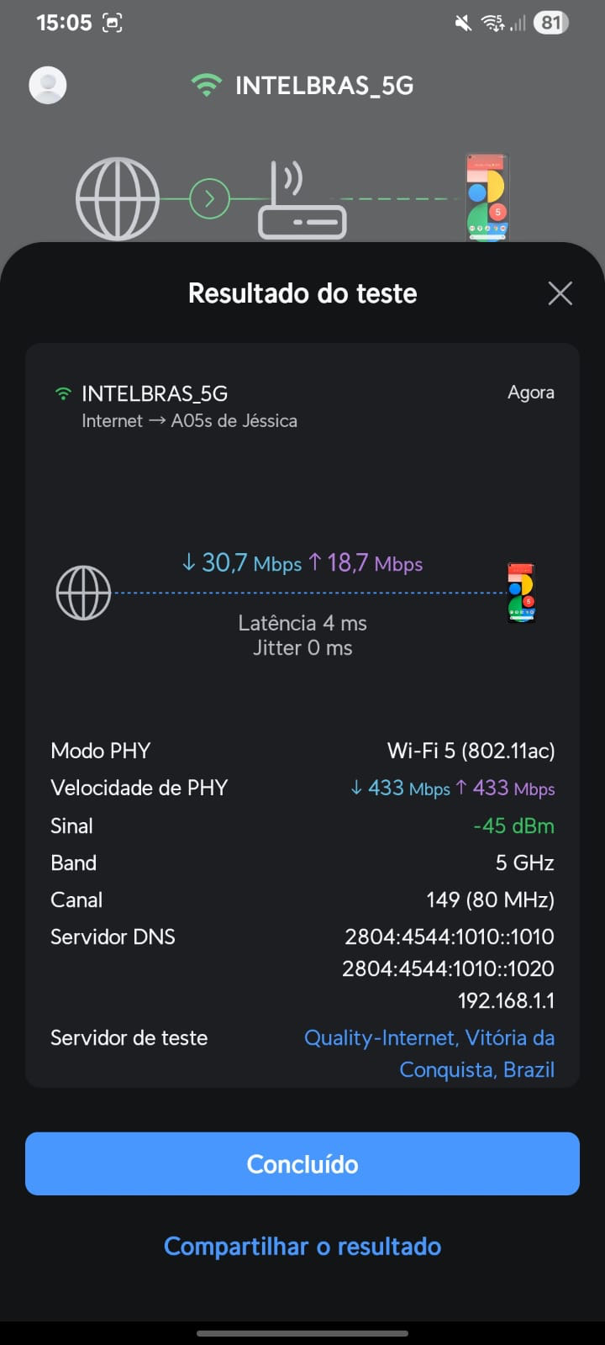This screenshot has height=1345, width=605.
Task: Tap the DNS address 192.168.1.1
Action: pos(506,1000)
